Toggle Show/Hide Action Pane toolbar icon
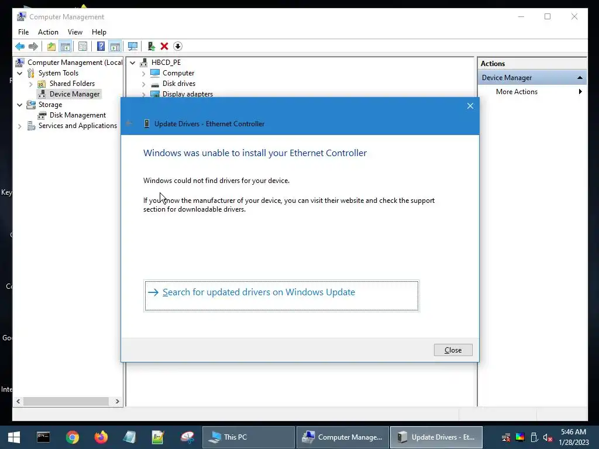This screenshot has width=599, height=449. coord(115,47)
